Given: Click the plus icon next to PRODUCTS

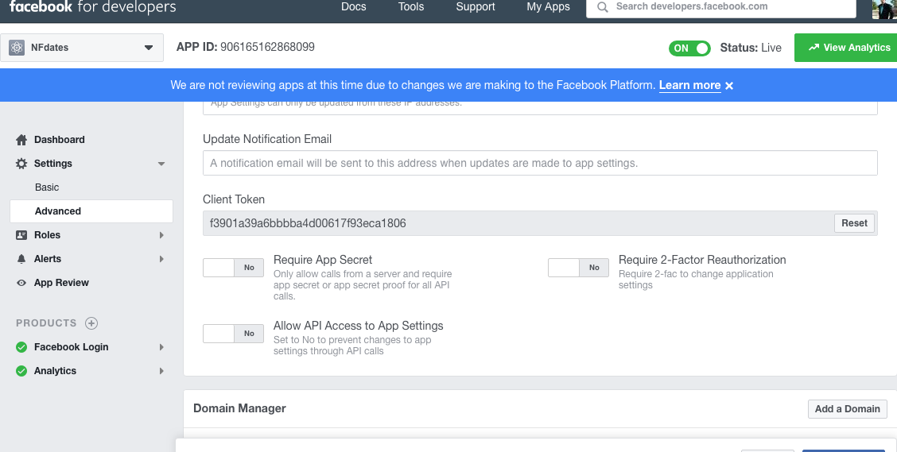Looking at the screenshot, I should point(91,323).
